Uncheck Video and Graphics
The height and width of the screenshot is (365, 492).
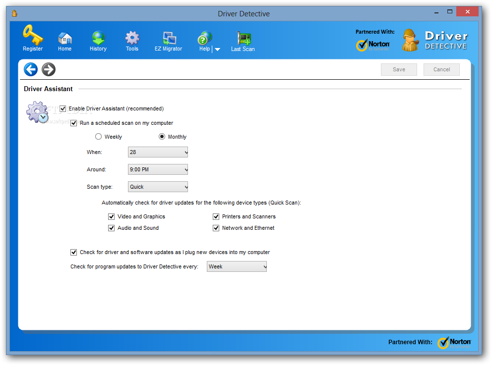pos(112,216)
